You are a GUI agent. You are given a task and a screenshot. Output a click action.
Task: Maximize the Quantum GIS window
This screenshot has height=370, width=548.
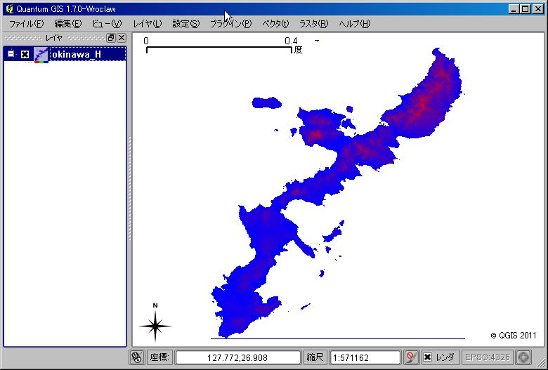pos(526,8)
